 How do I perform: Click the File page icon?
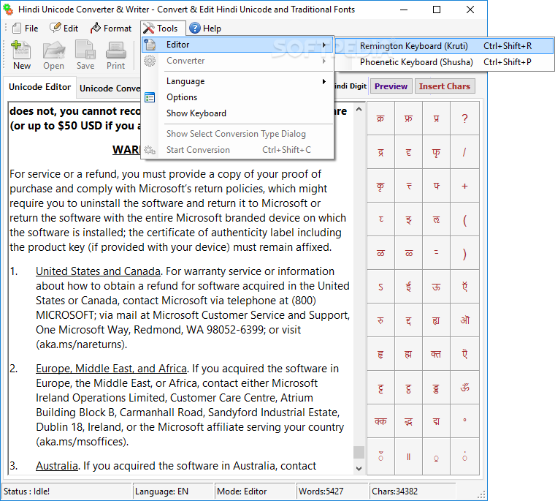tap(17, 28)
